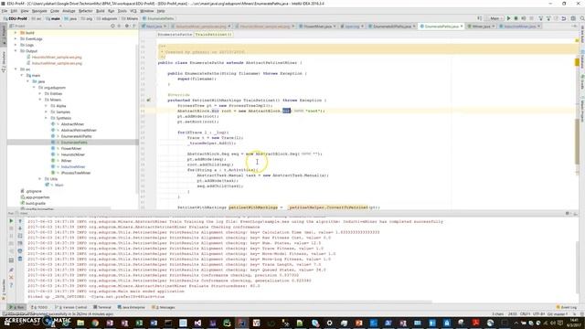
Task: Select ProcessTreeMiner class in tree
Action: coord(76,173)
